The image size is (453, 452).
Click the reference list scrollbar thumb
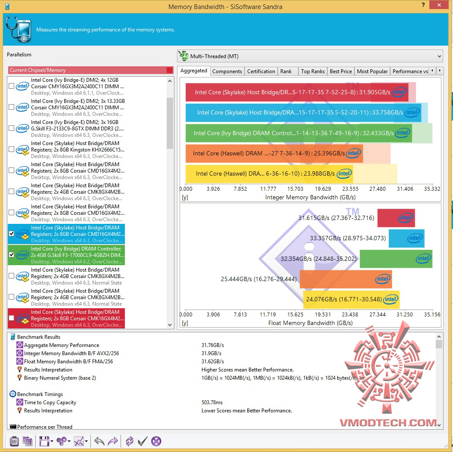click(x=170, y=123)
